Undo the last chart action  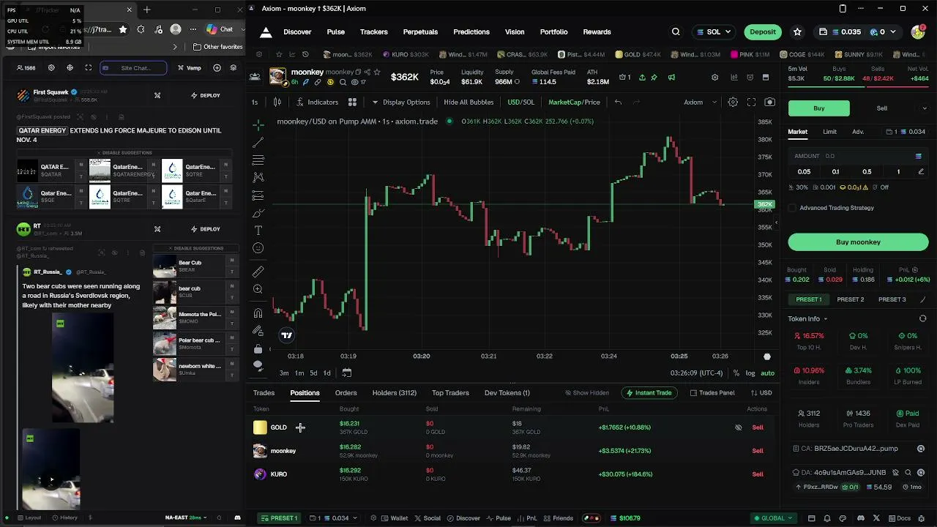click(618, 102)
